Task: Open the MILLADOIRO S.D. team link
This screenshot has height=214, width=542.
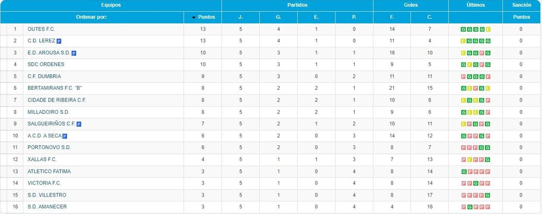Action: pos(48,113)
